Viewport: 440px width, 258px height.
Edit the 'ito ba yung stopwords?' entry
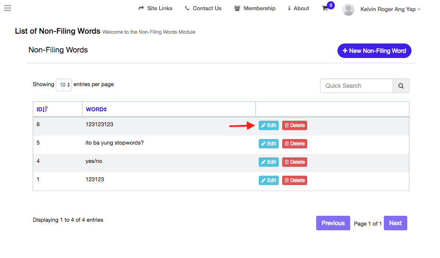(269, 144)
